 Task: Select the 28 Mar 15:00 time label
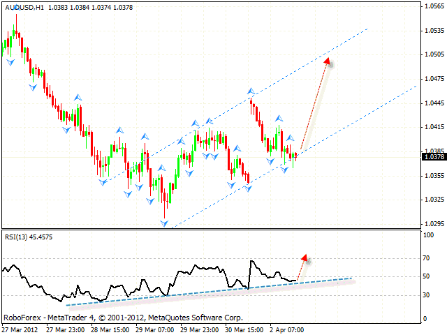[x=110, y=330]
